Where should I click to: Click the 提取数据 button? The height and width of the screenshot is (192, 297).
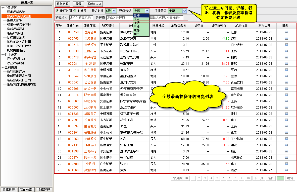coord(63,4)
